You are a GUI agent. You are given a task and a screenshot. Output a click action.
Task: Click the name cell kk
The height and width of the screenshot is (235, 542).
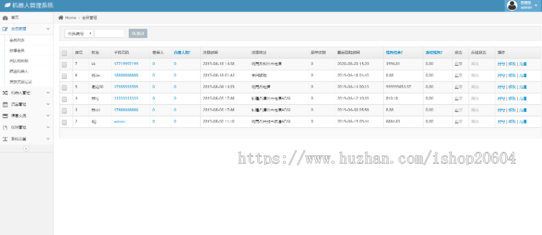[x=93, y=64]
